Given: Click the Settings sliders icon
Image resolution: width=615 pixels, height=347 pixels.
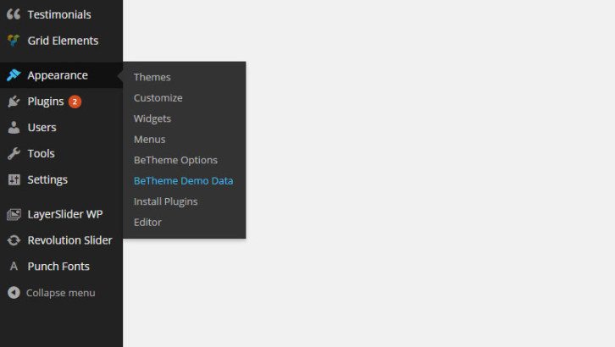Looking at the screenshot, I should point(14,180).
